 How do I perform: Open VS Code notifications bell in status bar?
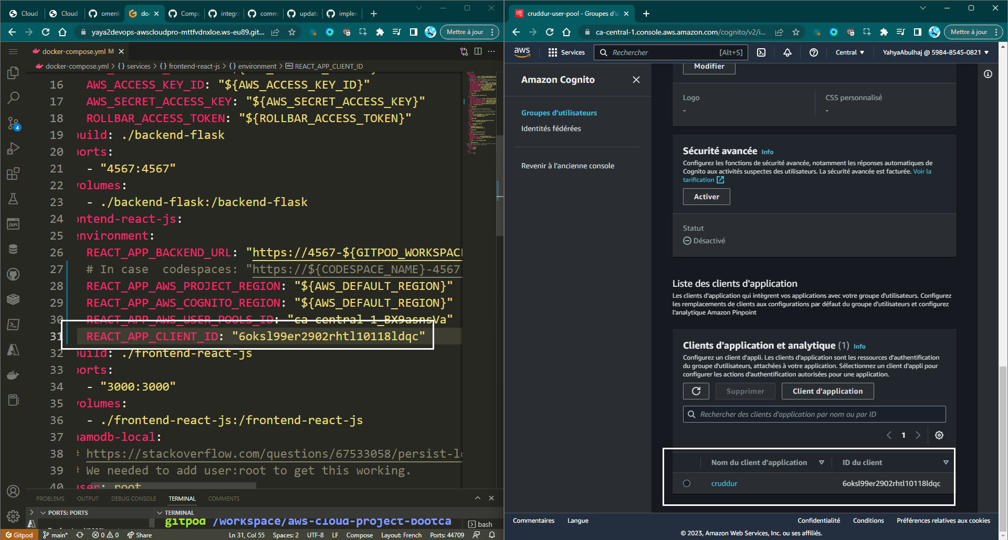point(492,535)
